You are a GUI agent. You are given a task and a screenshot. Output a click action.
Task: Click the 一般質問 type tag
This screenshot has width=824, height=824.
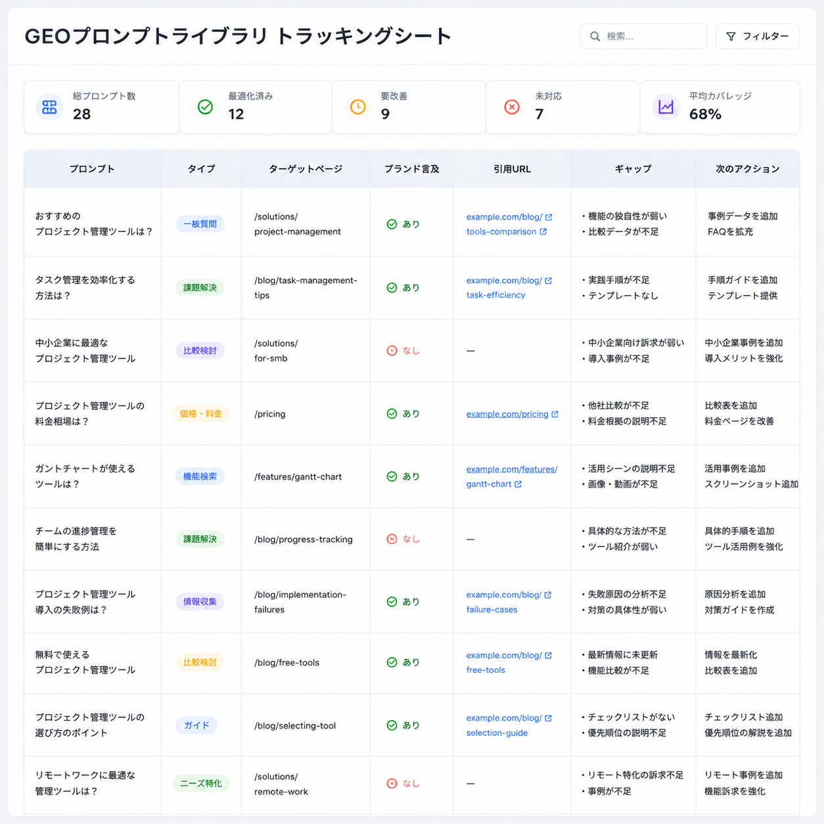coord(200,224)
